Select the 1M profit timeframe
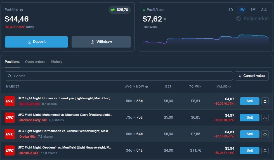Image resolution: width=274 pixels, height=160 pixels. (x=253, y=10)
